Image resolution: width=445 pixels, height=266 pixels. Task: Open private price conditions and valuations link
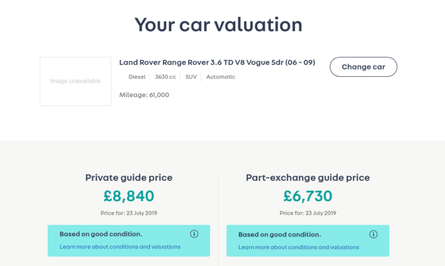120,246
